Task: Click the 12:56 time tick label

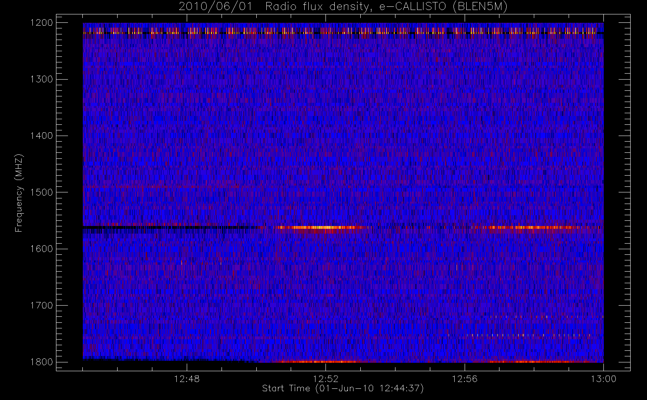Action: pos(464,379)
